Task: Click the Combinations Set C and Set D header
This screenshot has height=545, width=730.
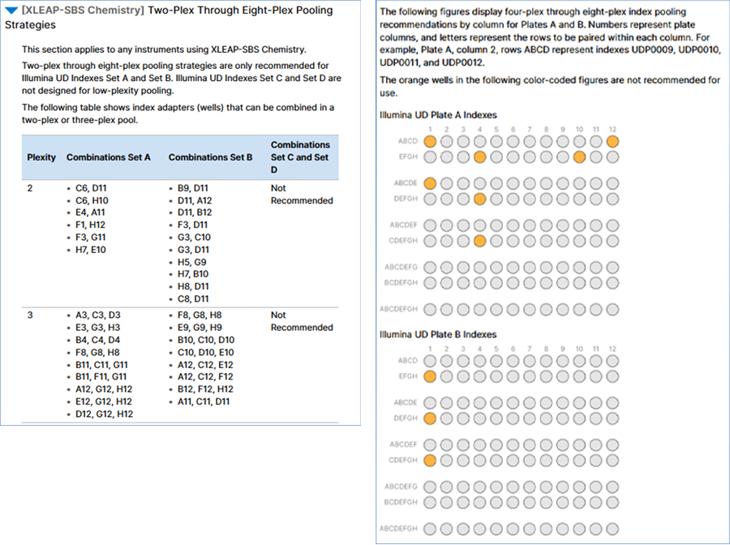Action: point(299,157)
